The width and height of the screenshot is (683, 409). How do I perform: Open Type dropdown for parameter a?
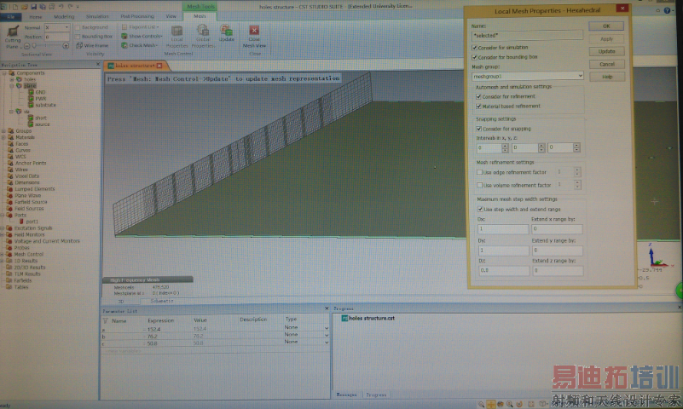[x=327, y=328]
